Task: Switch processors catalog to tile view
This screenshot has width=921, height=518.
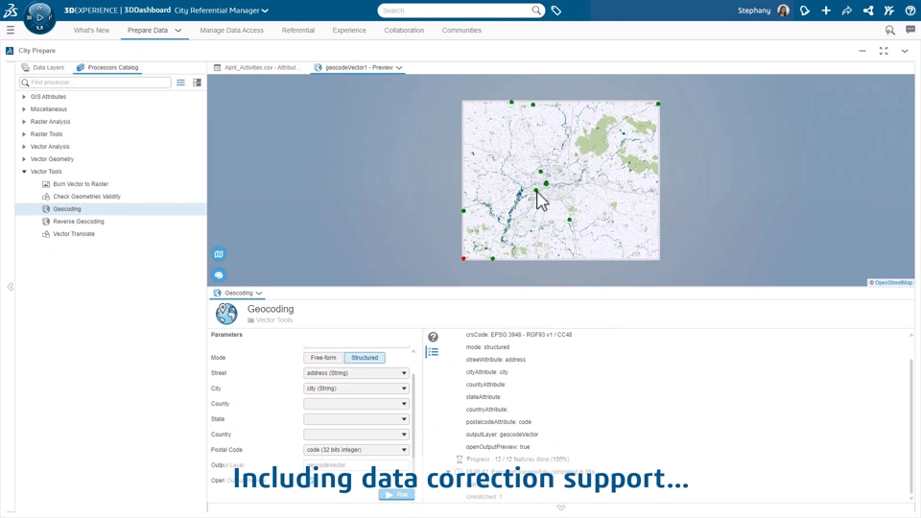Action: [198, 82]
